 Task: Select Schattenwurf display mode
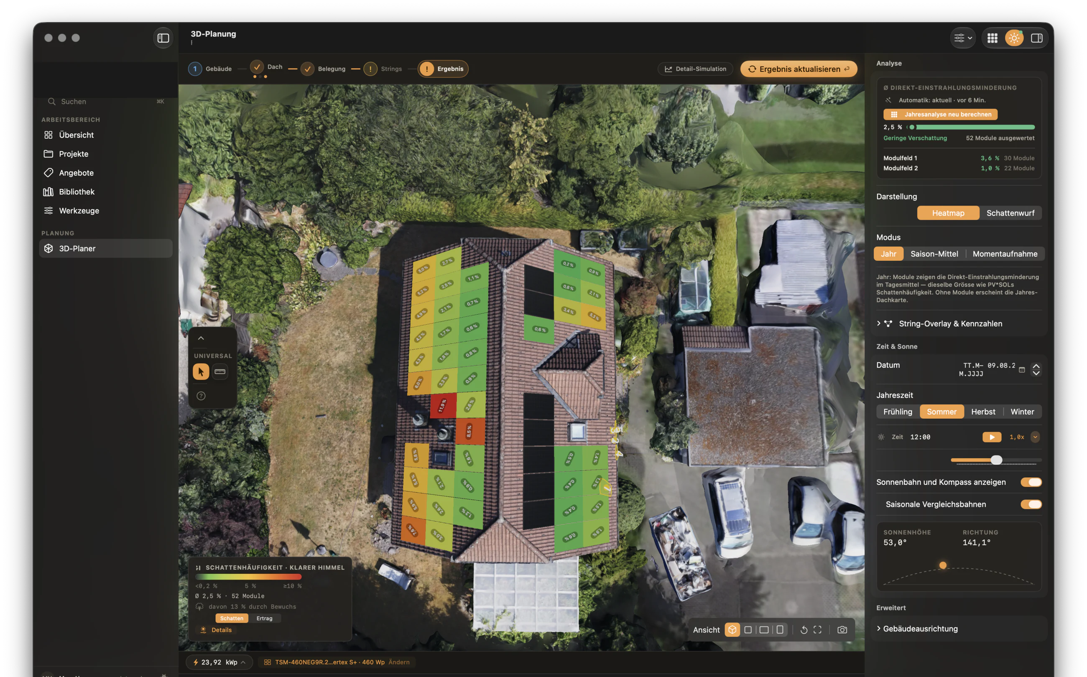click(x=1010, y=213)
